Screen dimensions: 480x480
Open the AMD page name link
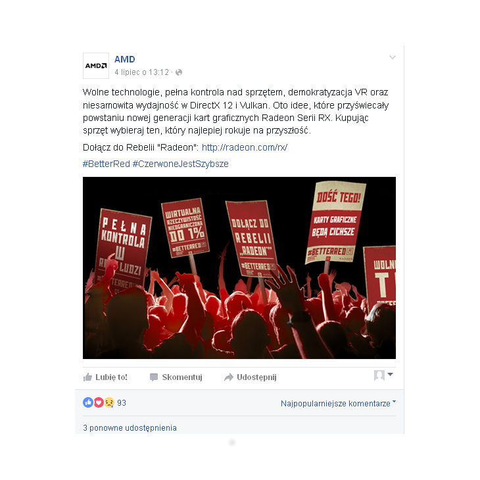[x=124, y=59]
